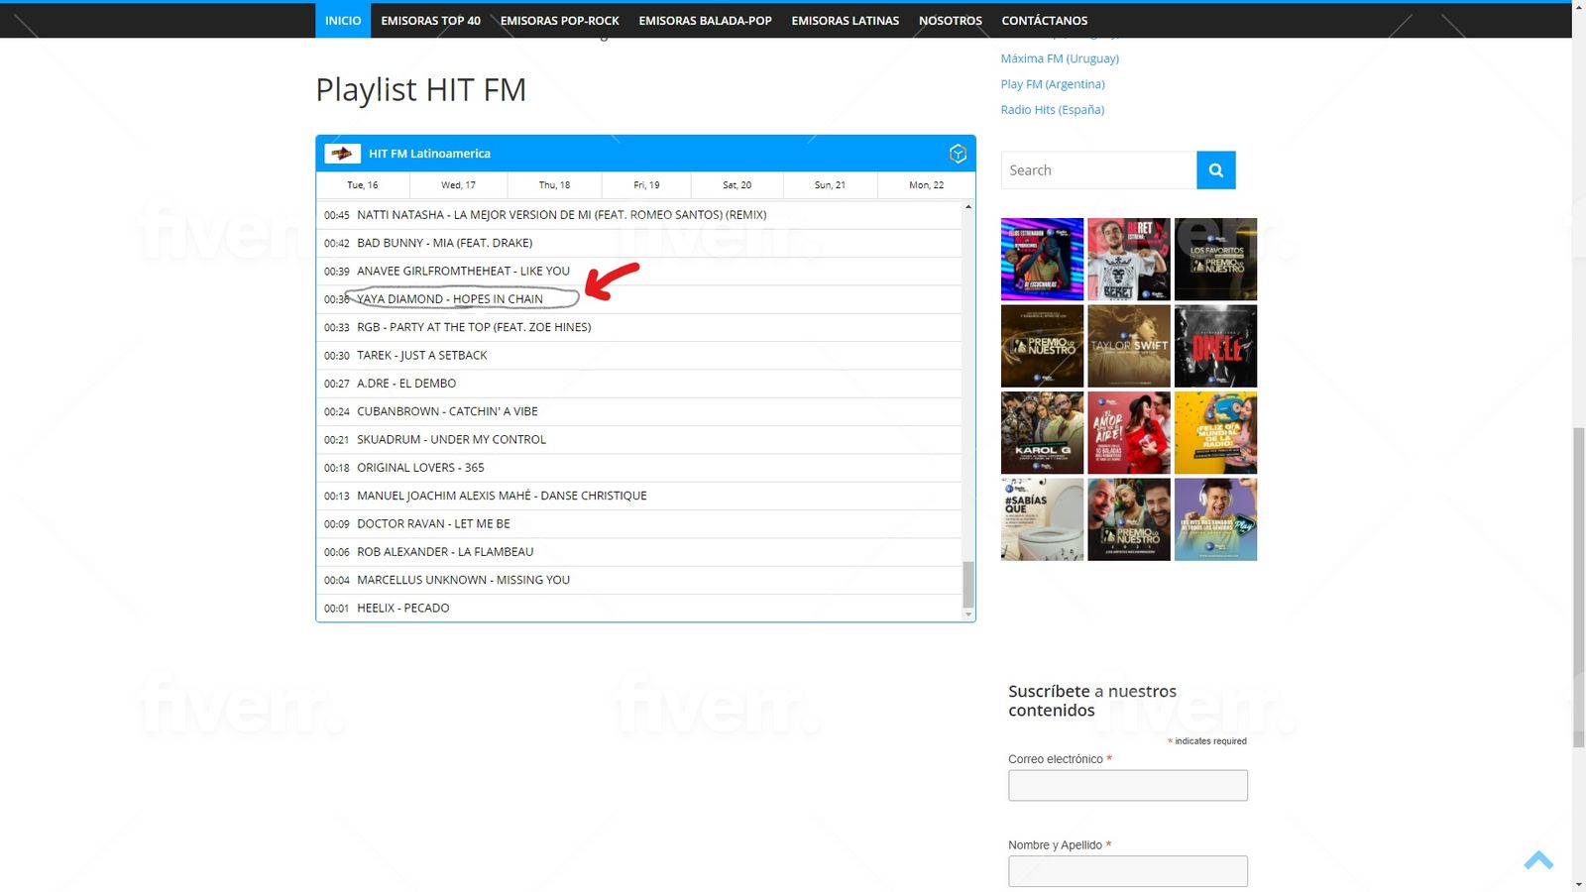Click the Search text field
The width and height of the screenshot is (1586, 892).
coord(1098,170)
